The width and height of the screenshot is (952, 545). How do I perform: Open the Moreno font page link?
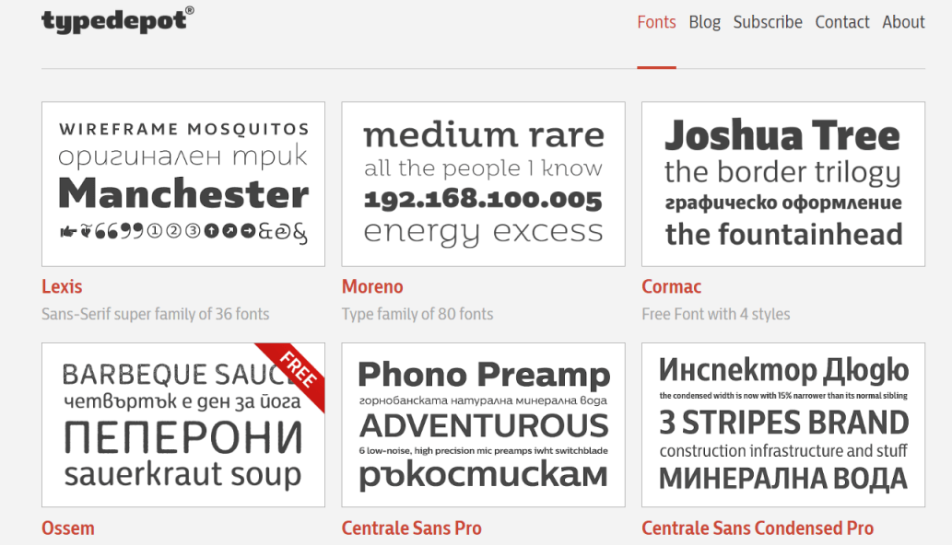[x=372, y=286]
